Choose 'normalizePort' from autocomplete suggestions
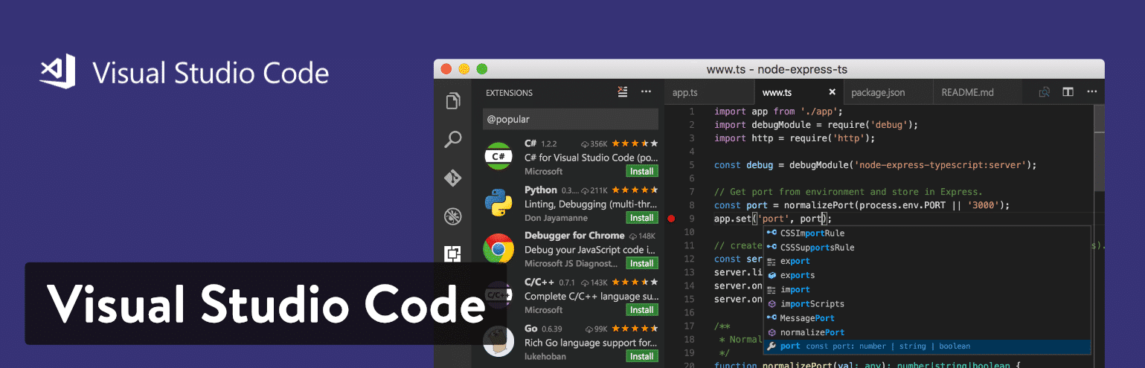The height and width of the screenshot is (368, 1145). tap(812, 332)
